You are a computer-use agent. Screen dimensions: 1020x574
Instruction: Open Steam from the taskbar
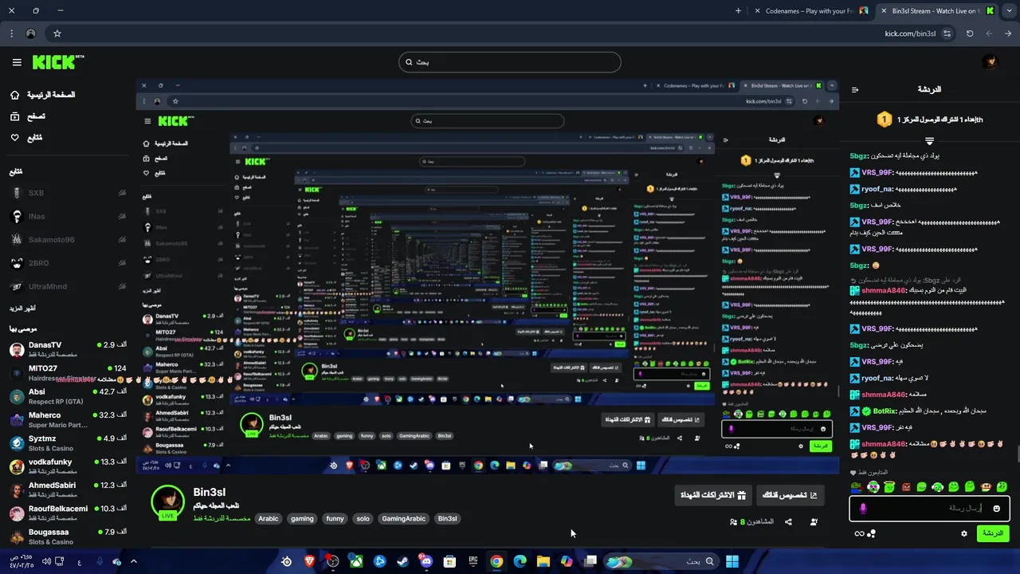point(403,561)
